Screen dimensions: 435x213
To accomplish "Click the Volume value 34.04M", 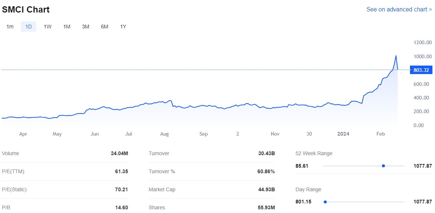I will click(119, 153).
